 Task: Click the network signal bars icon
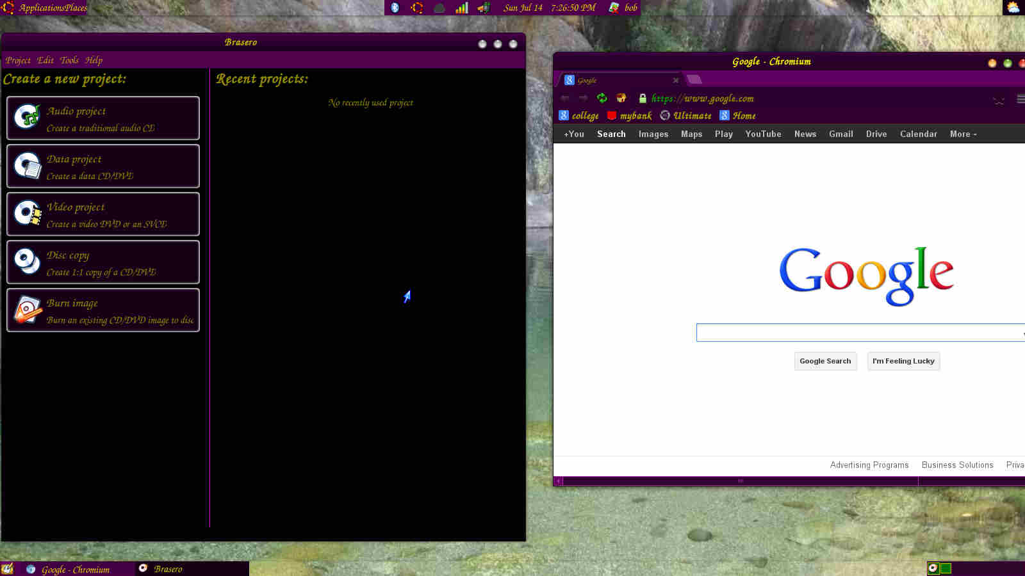461,8
